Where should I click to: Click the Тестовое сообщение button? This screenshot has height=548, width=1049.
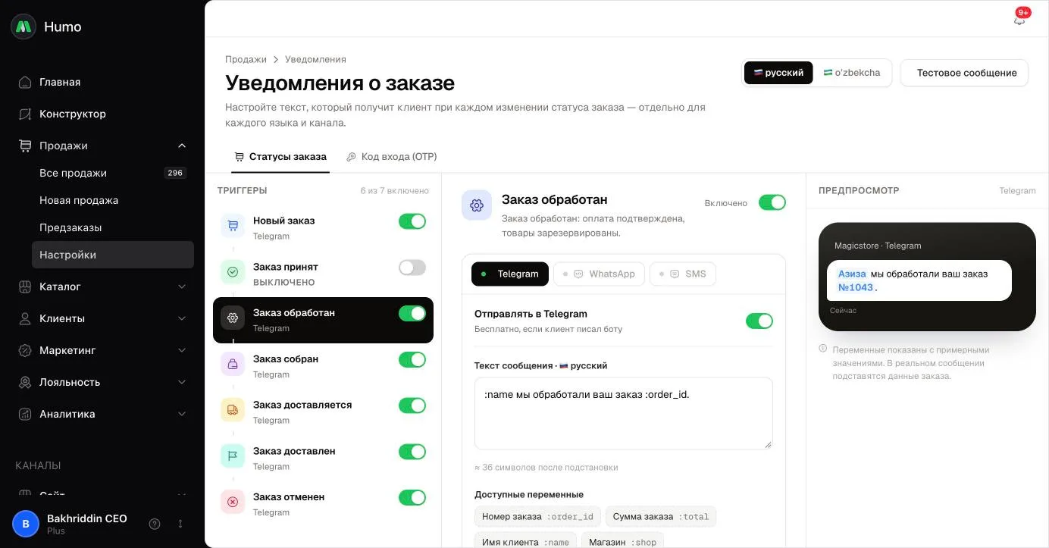tap(964, 73)
